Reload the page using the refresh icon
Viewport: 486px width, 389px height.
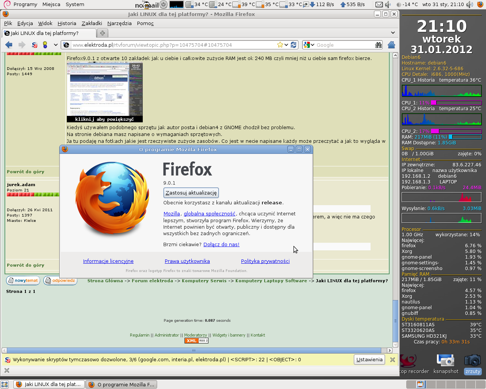tap(293, 45)
